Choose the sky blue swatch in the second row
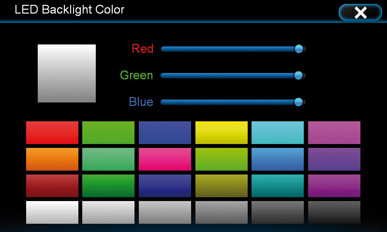The image size is (387, 232). (278, 159)
